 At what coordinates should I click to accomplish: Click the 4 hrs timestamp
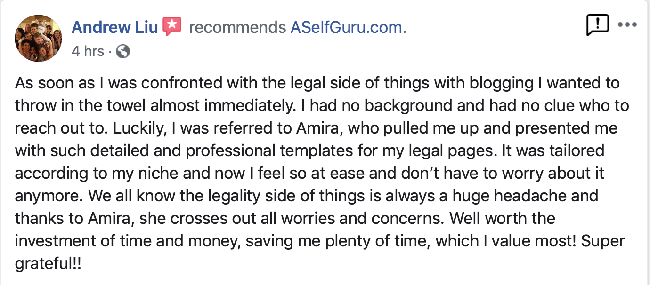click(88, 51)
